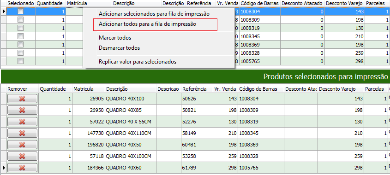The width and height of the screenshot is (390, 175).
Task: Select the cell QUADRO 40X50
Action: click(131, 145)
